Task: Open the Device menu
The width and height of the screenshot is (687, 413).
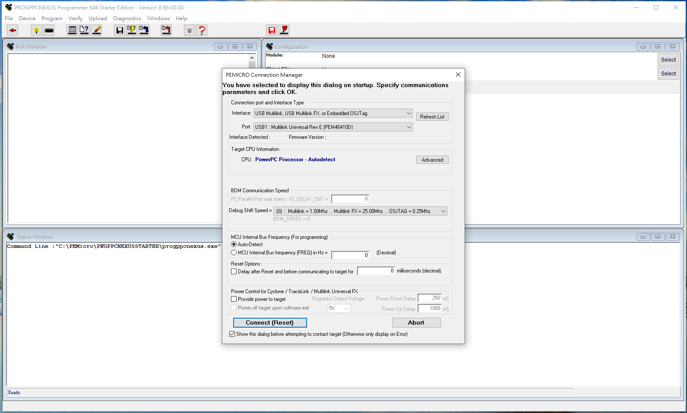Action: [x=27, y=19]
